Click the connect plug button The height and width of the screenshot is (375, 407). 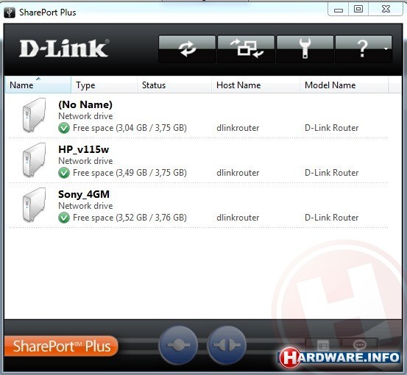coord(178,345)
